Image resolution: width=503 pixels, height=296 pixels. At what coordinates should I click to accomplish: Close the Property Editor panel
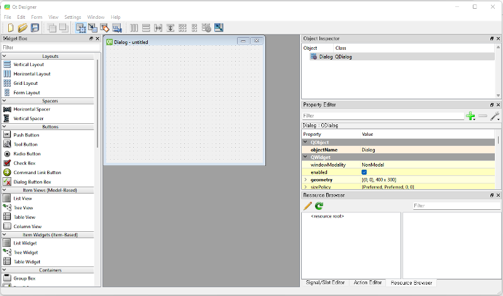click(498, 105)
